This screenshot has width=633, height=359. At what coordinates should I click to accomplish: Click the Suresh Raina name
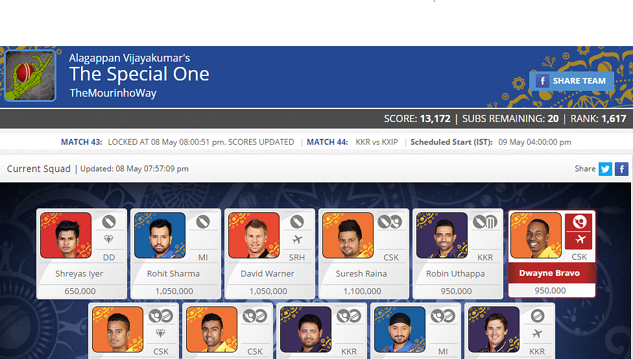coord(361,274)
